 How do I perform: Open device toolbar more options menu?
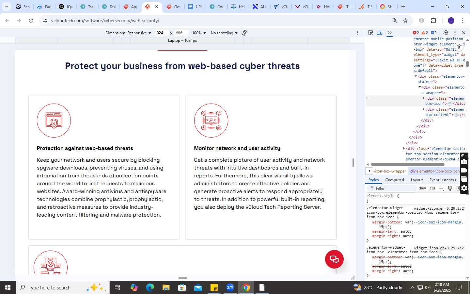pyautogui.click(x=358, y=33)
